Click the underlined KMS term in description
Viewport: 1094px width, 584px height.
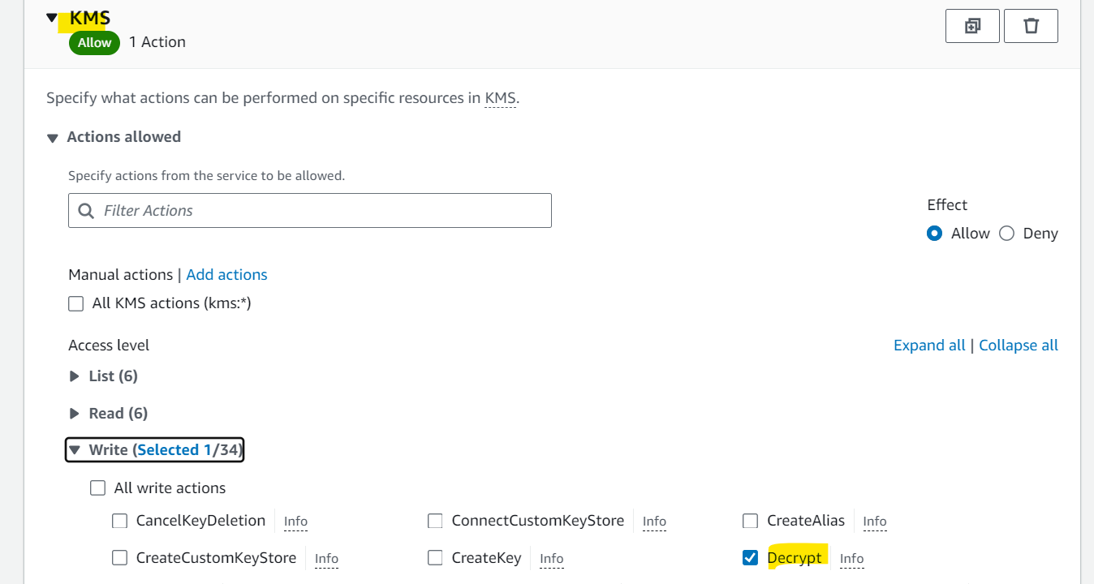(500, 99)
